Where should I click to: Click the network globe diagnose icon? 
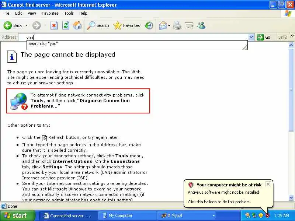(19, 101)
